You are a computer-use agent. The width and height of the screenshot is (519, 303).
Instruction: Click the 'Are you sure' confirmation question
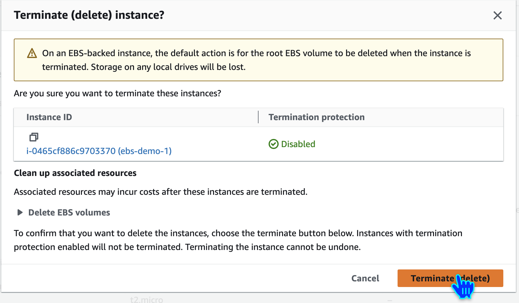tap(117, 93)
